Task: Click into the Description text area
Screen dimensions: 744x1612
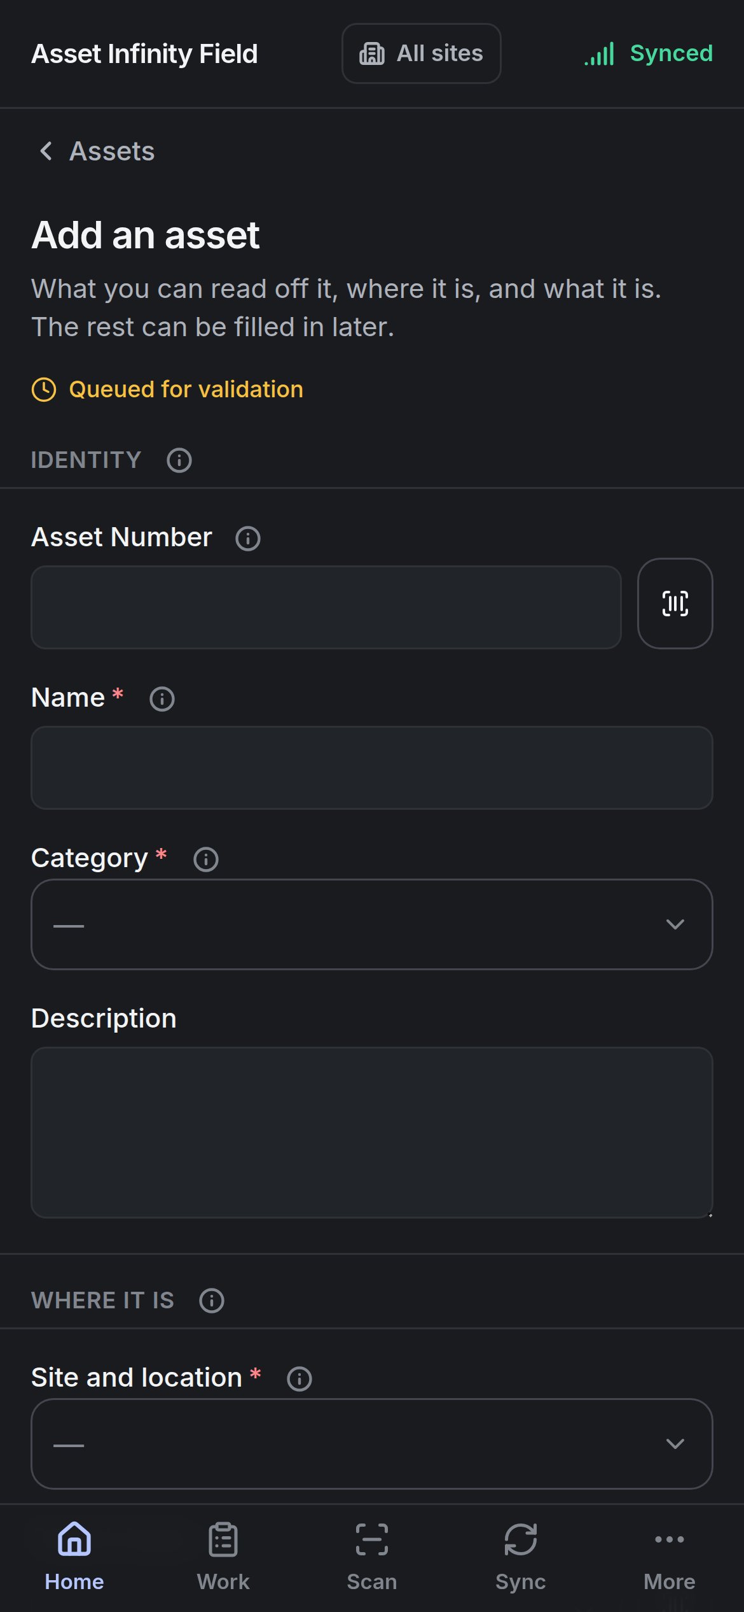Action: pyautogui.click(x=372, y=1133)
